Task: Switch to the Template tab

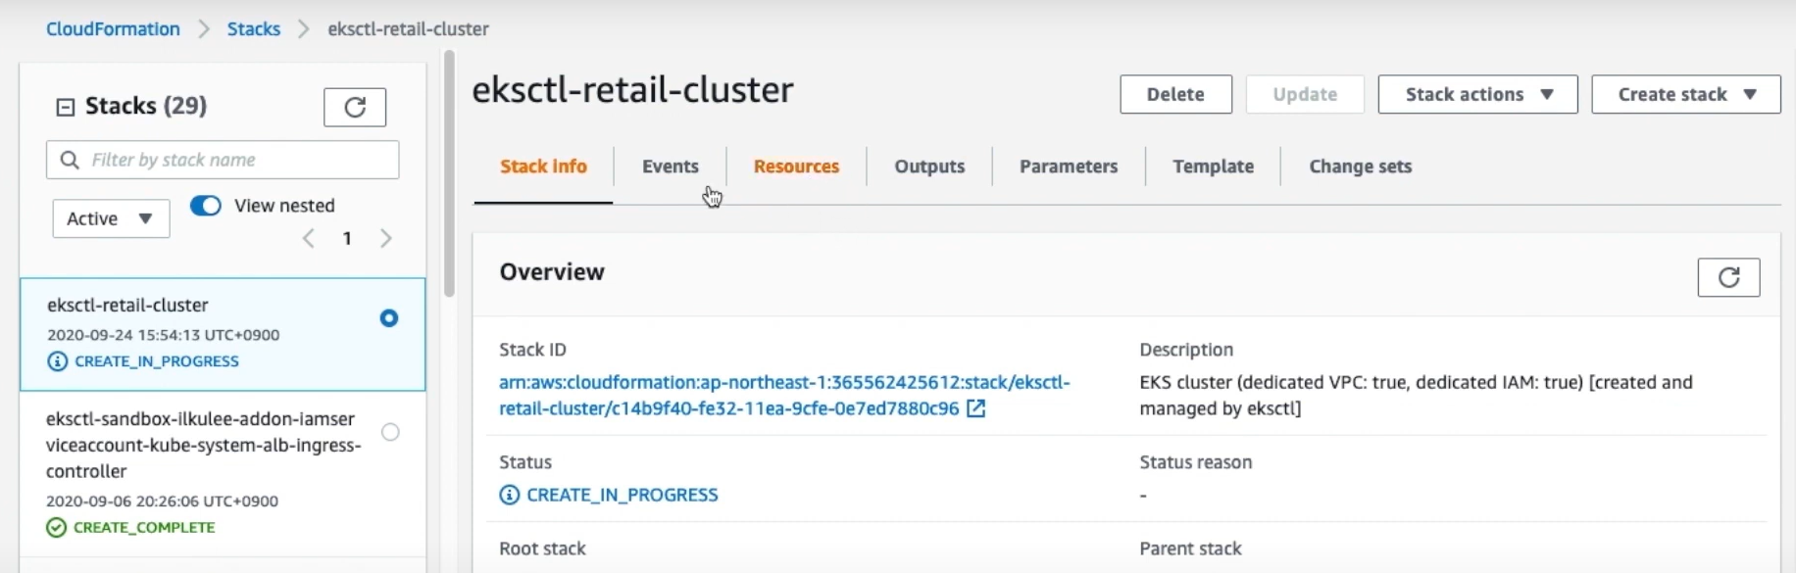Action: tap(1213, 167)
